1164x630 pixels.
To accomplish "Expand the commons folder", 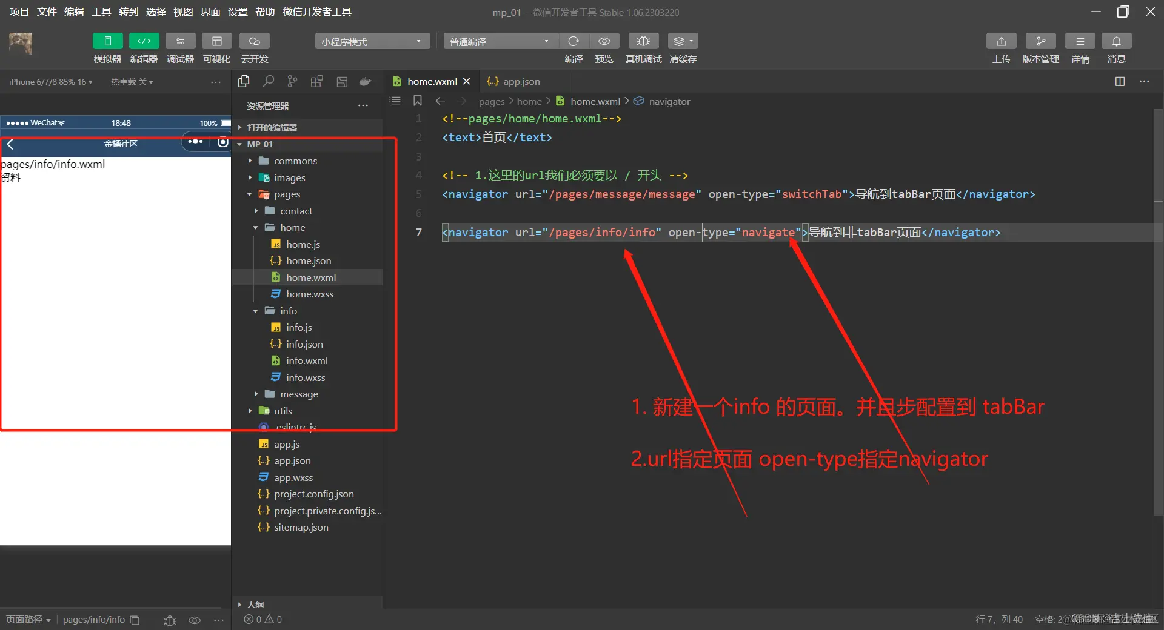I will click(307, 161).
